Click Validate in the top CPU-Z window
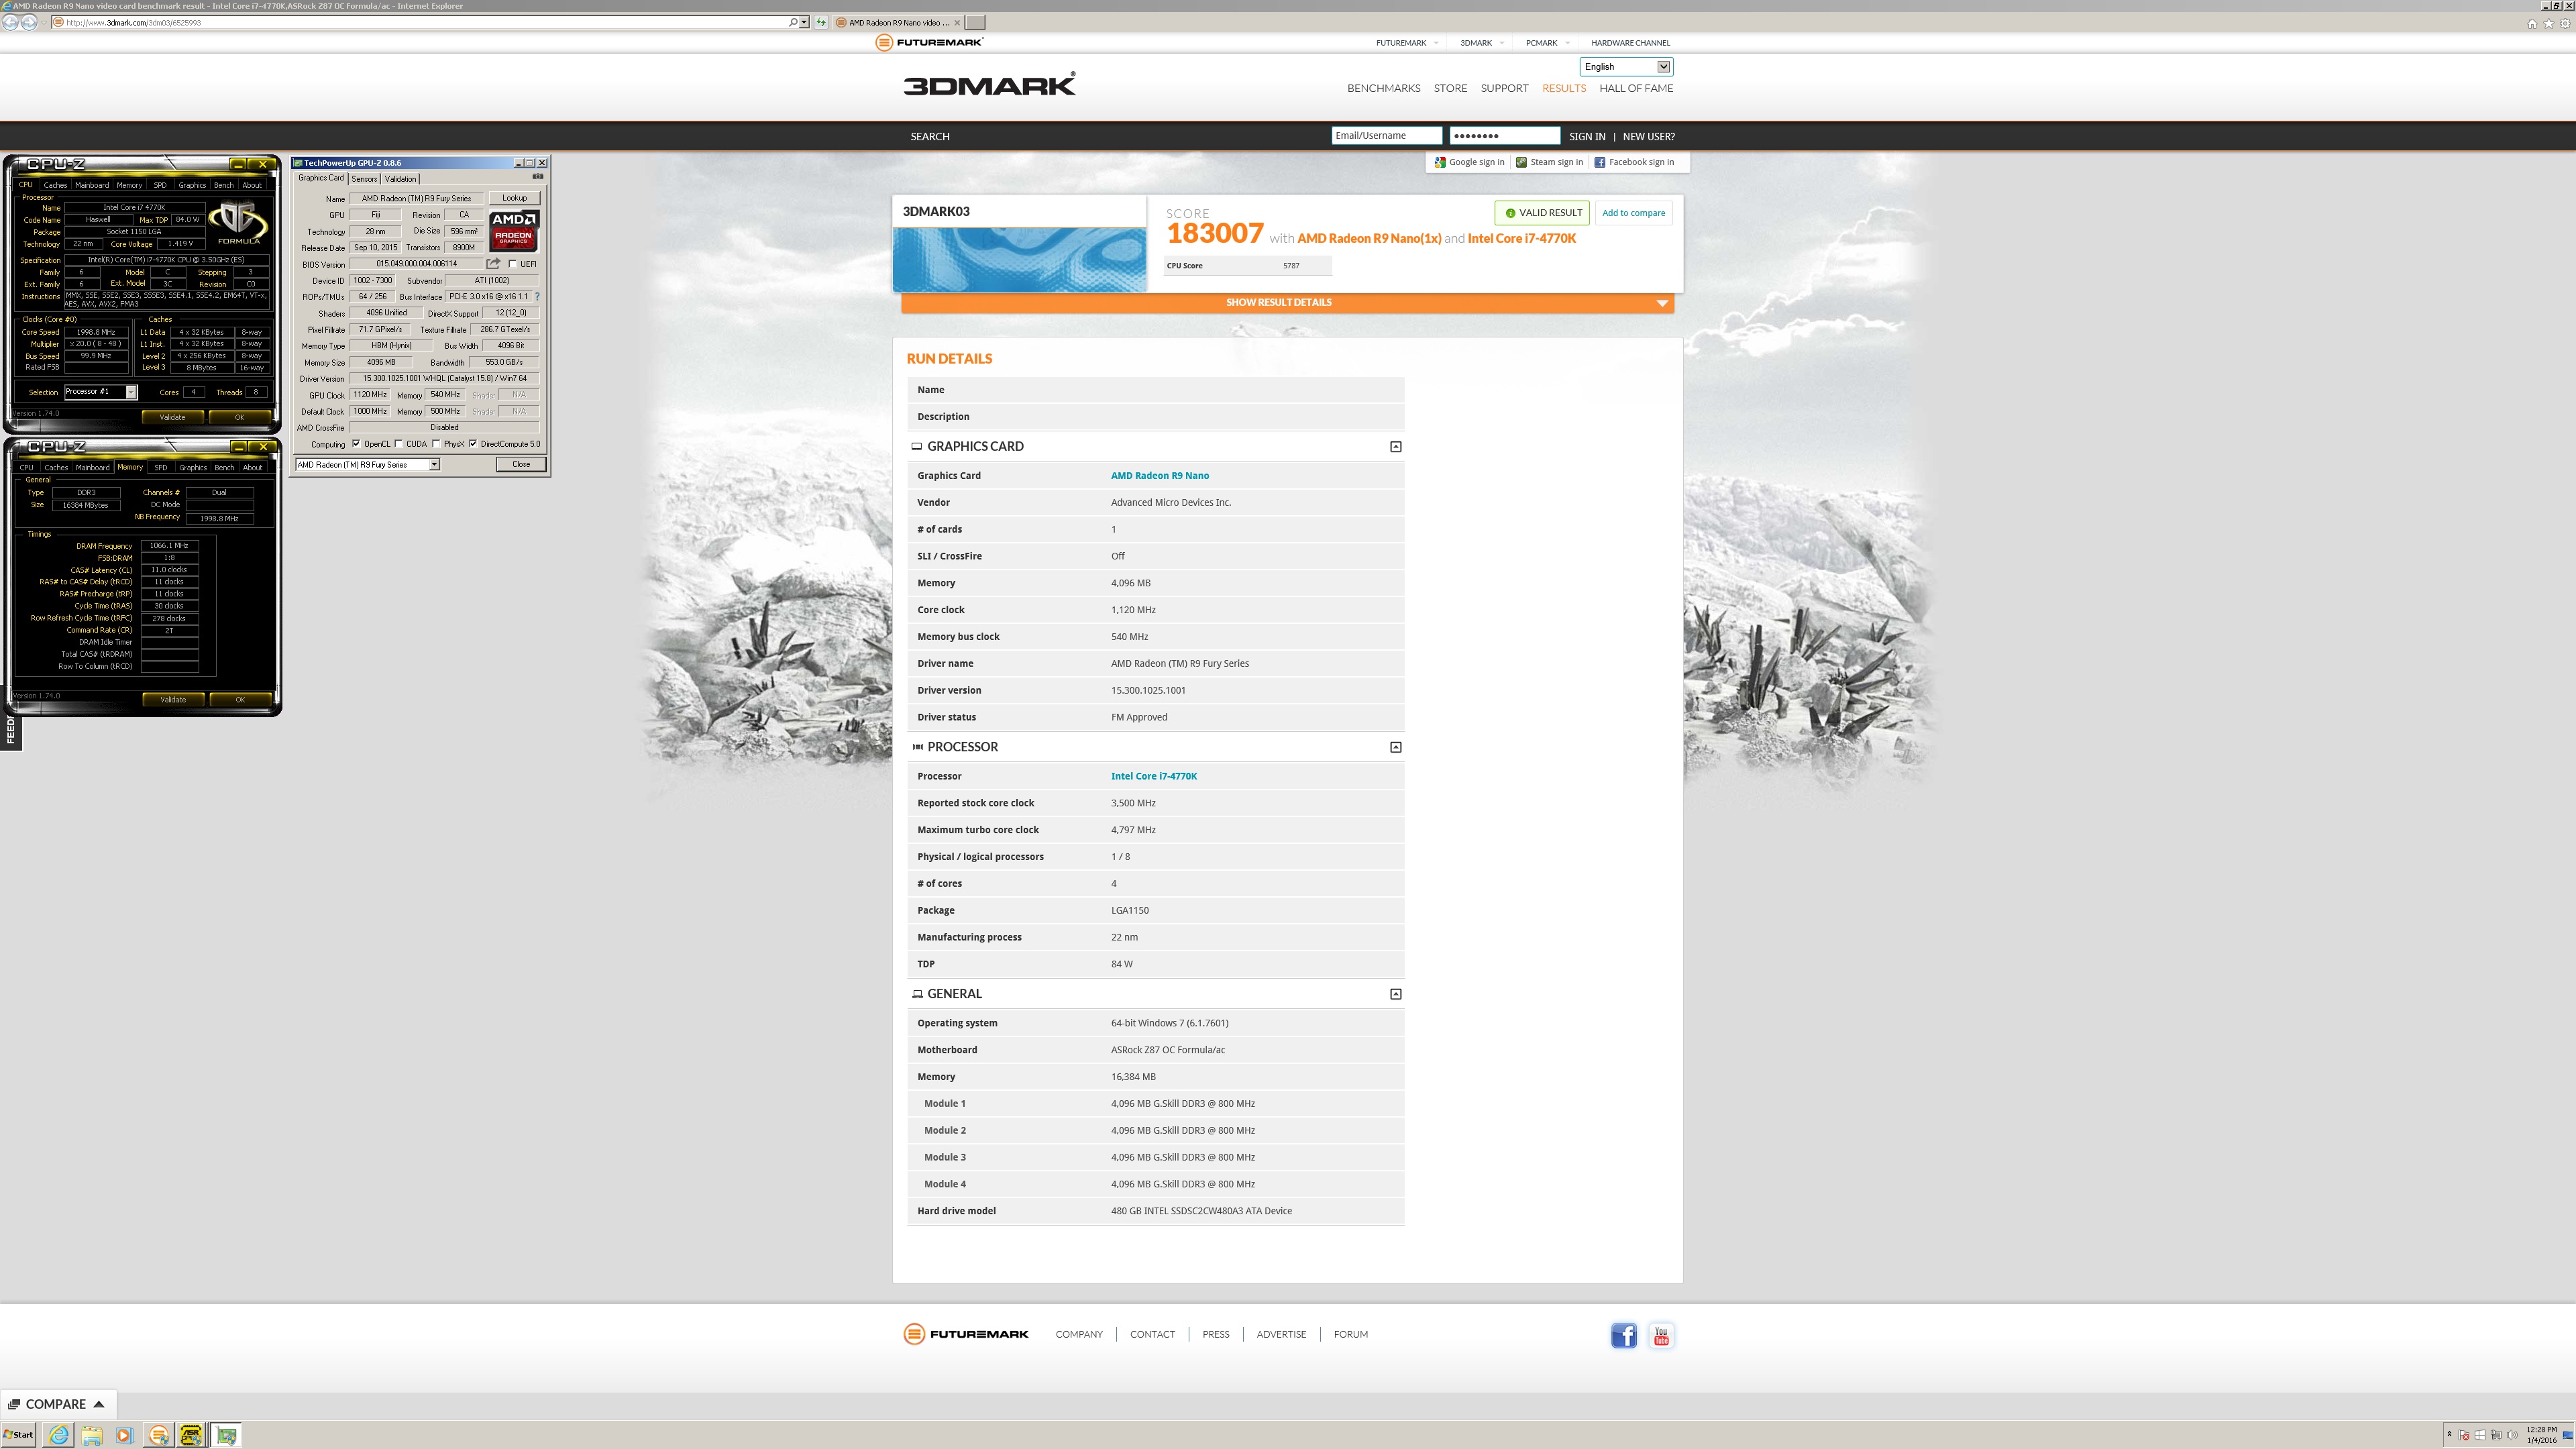The image size is (2576, 1449). (x=173, y=417)
